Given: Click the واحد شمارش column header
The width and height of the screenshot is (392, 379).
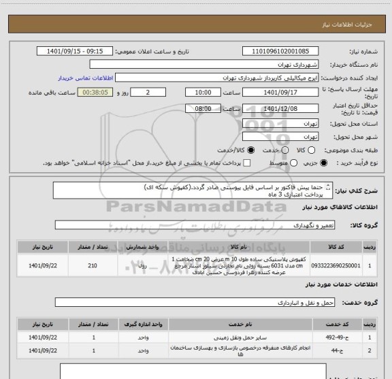Looking at the screenshot, I should click(142, 247).
